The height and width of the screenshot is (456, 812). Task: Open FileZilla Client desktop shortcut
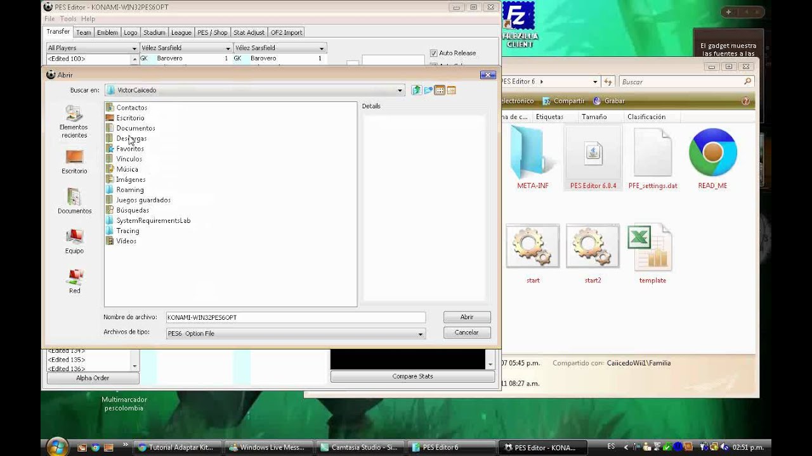click(x=520, y=24)
